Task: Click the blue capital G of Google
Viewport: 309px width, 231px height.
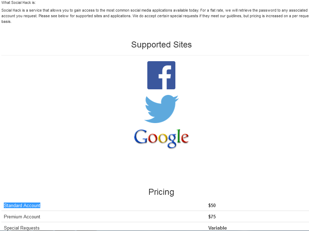Action: coord(141,137)
